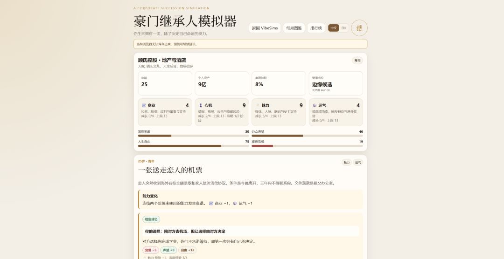Screen dimensions: 504x259
Task: Switch language to EN
Action: tap(343, 28)
